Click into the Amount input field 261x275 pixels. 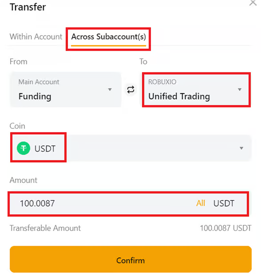(128, 204)
